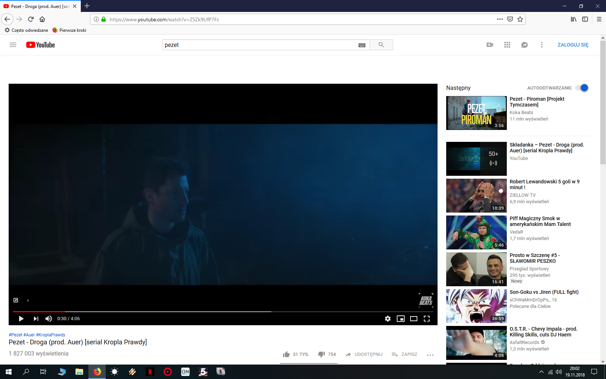Go back to the previous page
Image resolution: width=606 pixels, height=379 pixels.
tap(7, 19)
